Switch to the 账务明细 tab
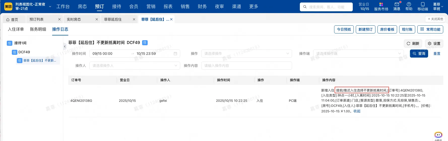The height and width of the screenshot is (141, 448). (38, 29)
